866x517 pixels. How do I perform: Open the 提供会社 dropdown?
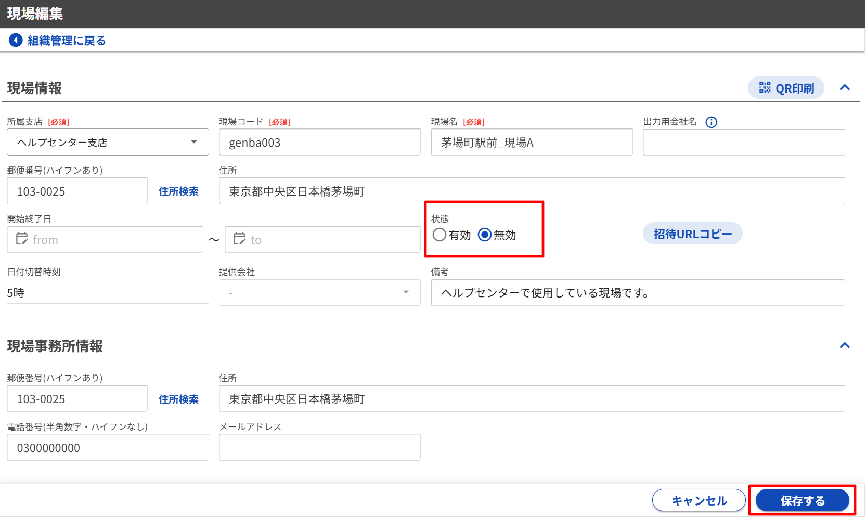click(319, 292)
